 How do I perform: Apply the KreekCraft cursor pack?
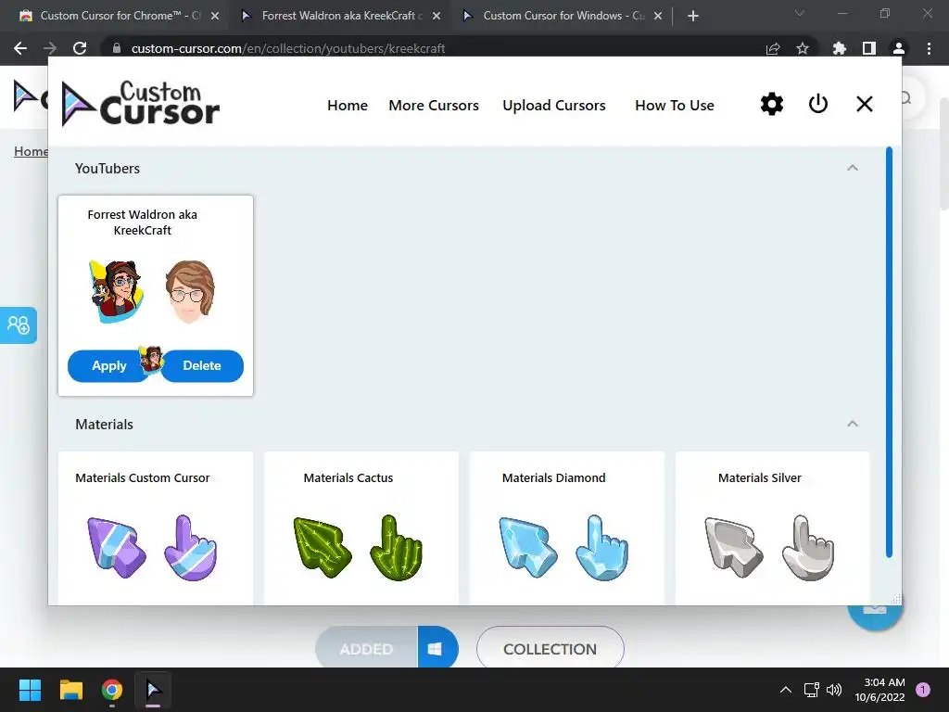coord(109,365)
